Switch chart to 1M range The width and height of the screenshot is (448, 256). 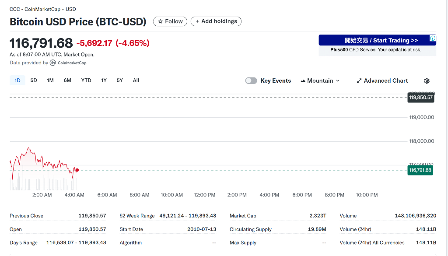pyautogui.click(x=50, y=81)
